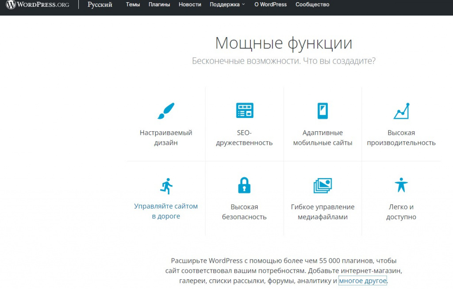Open the Сообщество menu item
This screenshot has height=289, width=453.
[312, 4]
